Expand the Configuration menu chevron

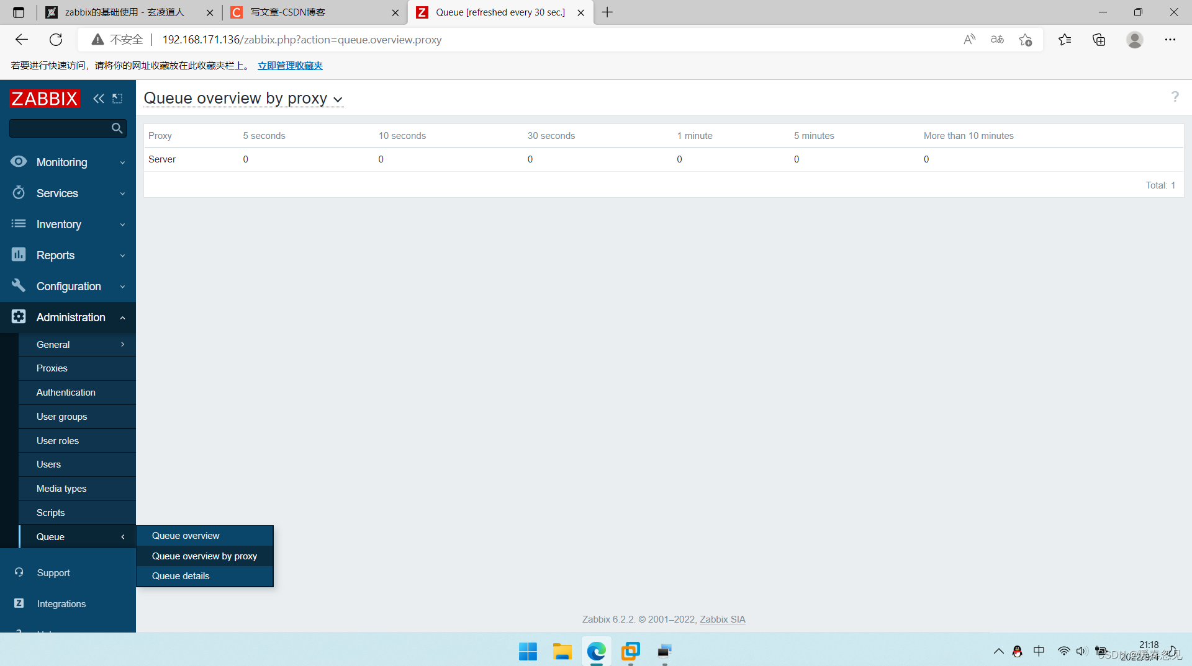[x=122, y=286]
